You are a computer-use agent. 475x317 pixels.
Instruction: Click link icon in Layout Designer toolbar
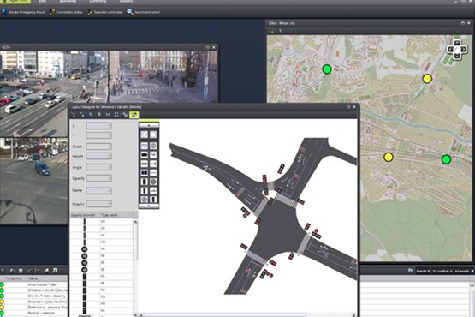(125, 114)
